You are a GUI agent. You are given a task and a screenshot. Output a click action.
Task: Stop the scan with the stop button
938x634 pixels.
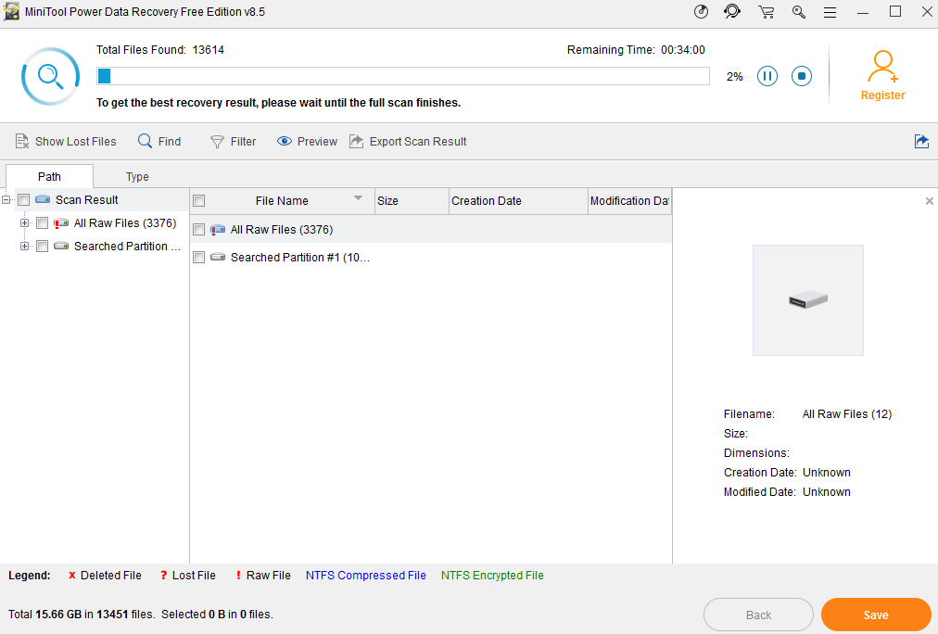click(802, 77)
